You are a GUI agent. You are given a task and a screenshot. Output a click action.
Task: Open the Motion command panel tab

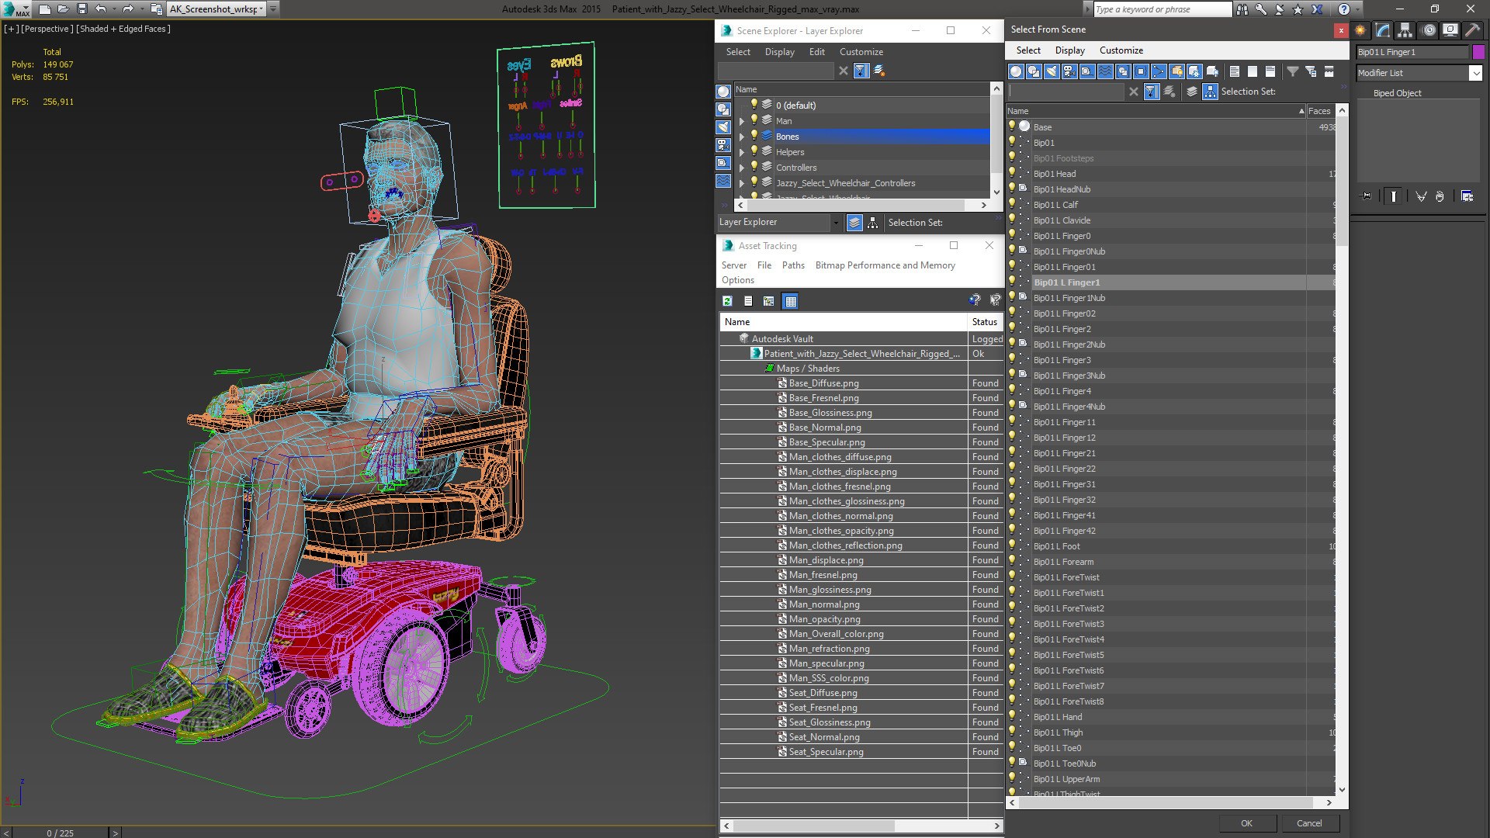1429,30
